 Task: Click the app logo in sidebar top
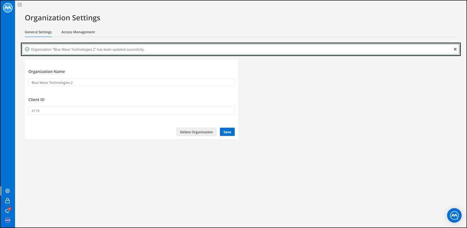[x=8, y=8]
